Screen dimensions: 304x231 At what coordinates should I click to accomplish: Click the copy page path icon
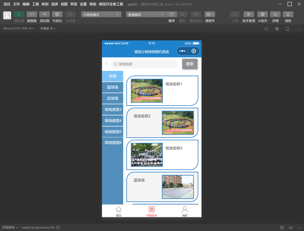click(x=58, y=227)
